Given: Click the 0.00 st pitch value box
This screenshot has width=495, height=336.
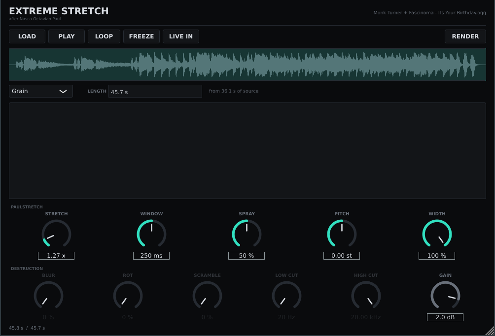Looking at the screenshot, I should click(342, 256).
